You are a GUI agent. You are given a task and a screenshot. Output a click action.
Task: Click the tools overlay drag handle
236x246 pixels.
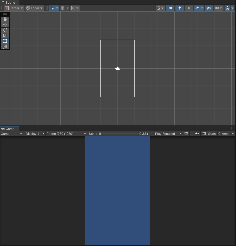[5, 14]
